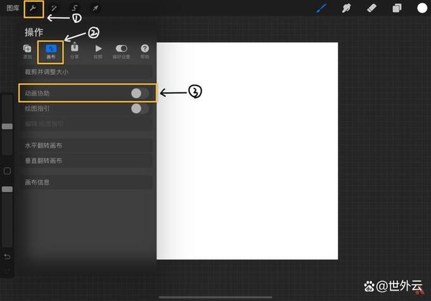Open 裁剪并调整大小 crop and resize
Image resolution: width=431 pixels, height=301 pixels.
pos(87,72)
